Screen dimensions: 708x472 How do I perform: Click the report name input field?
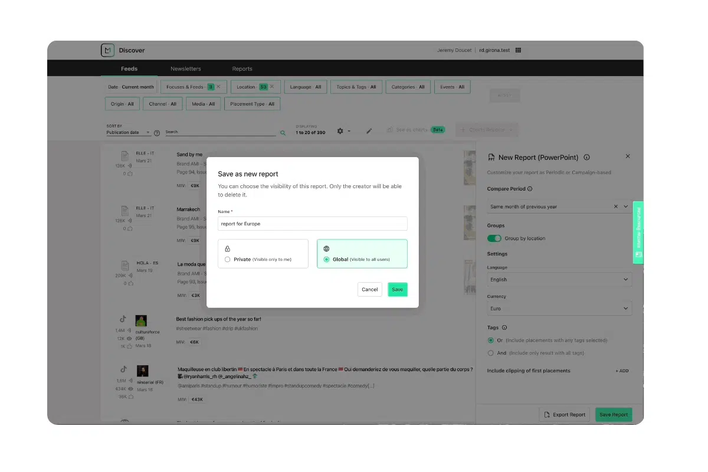pos(312,224)
